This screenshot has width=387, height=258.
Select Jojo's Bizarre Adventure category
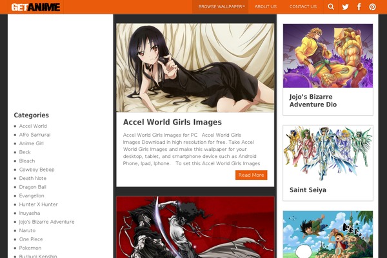(46, 222)
